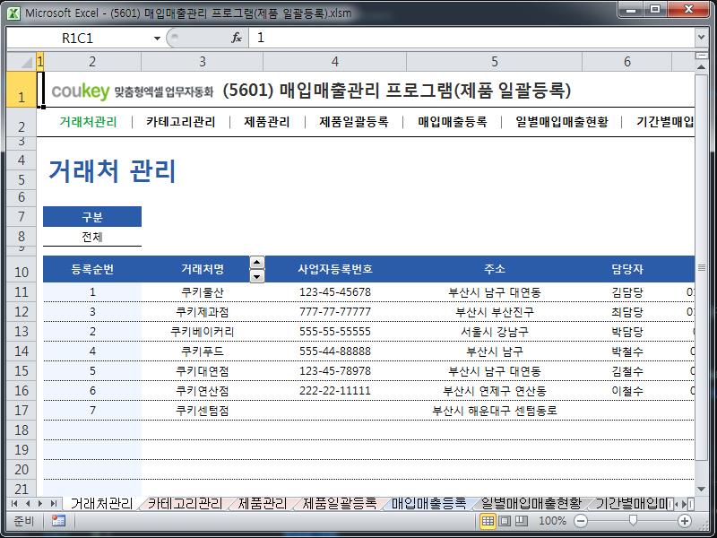Click the coukey logo
Screen dimensions: 717x538
coord(81,91)
